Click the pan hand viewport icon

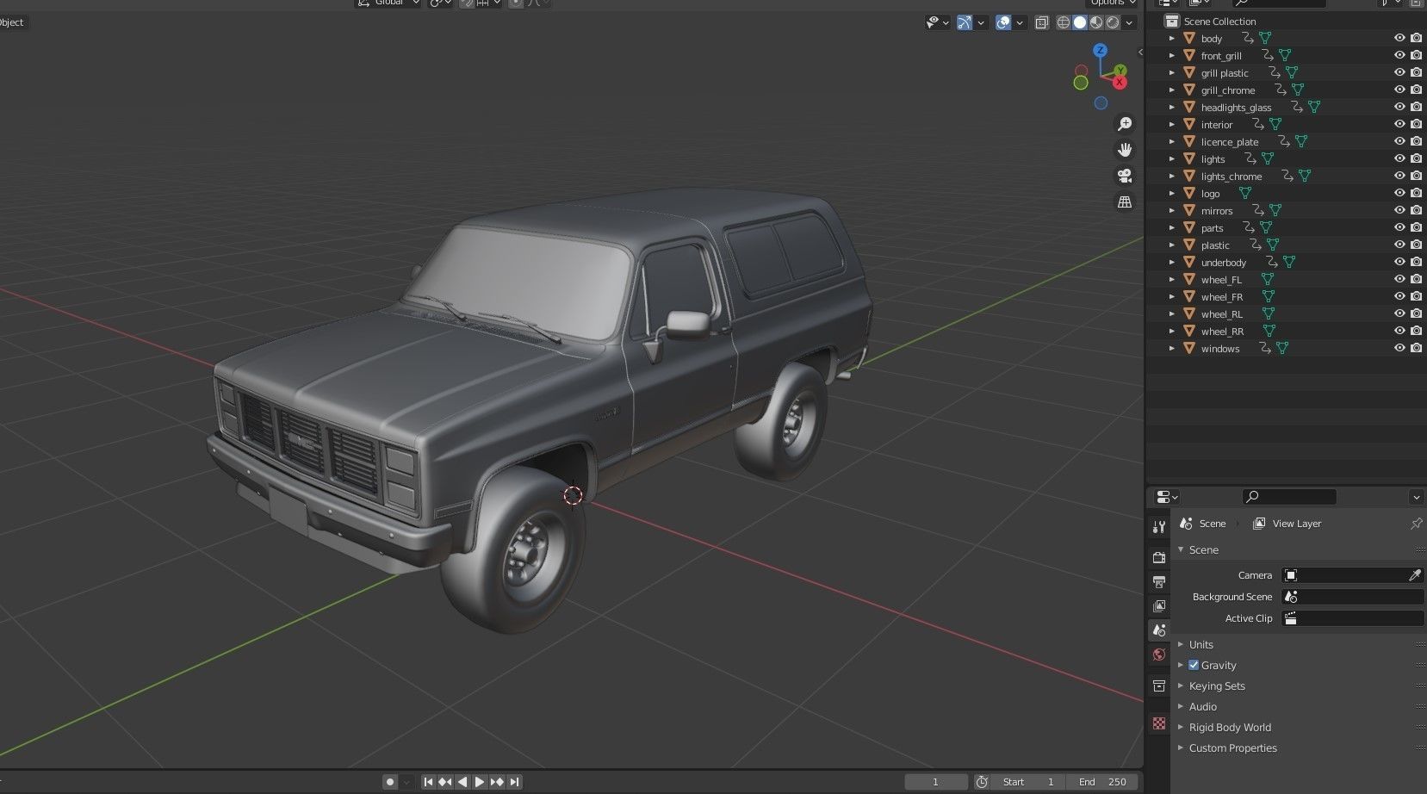click(x=1125, y=150)
